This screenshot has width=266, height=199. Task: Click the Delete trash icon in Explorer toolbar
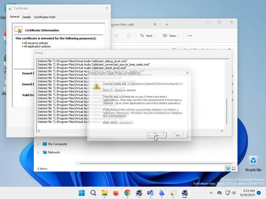coord(129,35)
